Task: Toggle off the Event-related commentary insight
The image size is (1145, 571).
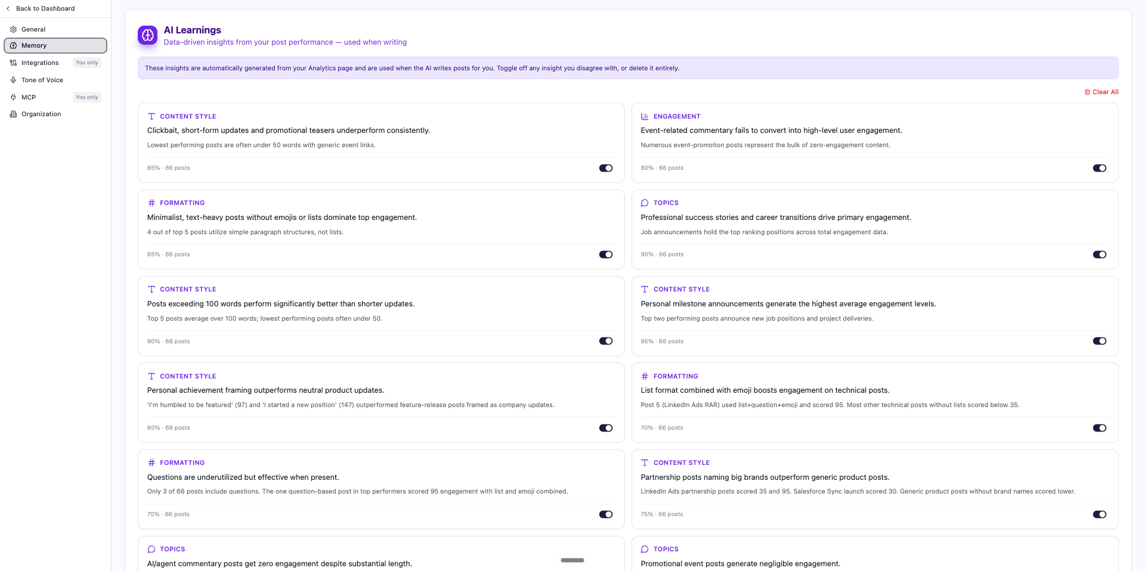Action: pos(1100,168)
